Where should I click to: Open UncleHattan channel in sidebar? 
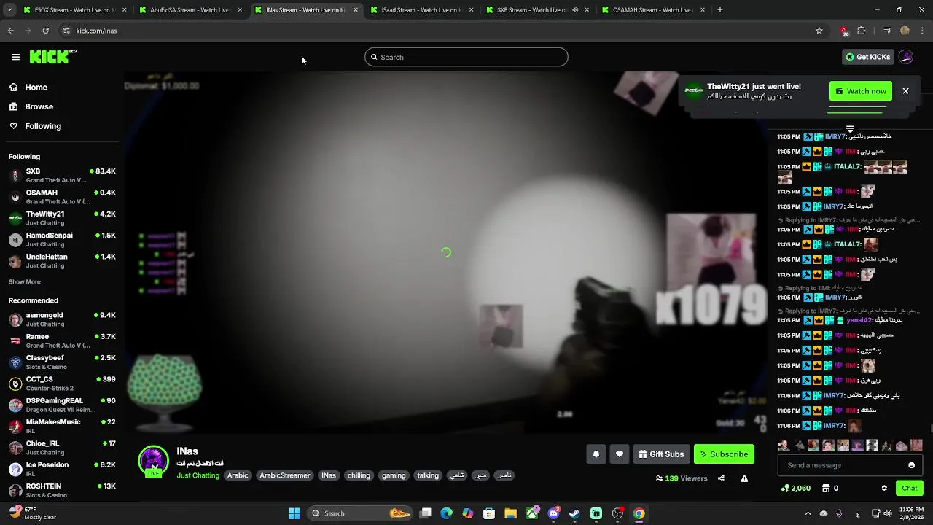[x=62, y=261]
